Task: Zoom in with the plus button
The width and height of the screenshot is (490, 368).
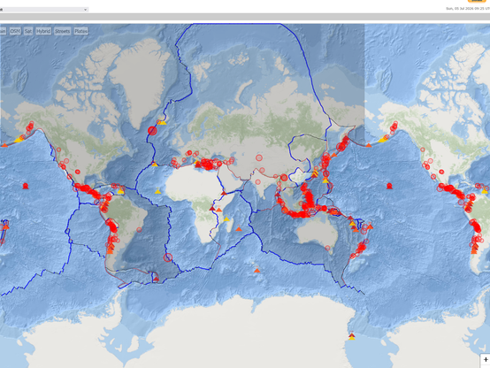Action: click(486, 359)
